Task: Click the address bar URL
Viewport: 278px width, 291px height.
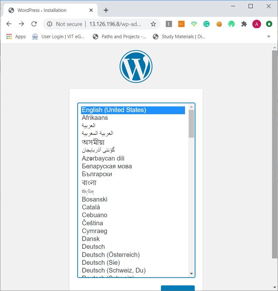Action: [x=115, y=24]
